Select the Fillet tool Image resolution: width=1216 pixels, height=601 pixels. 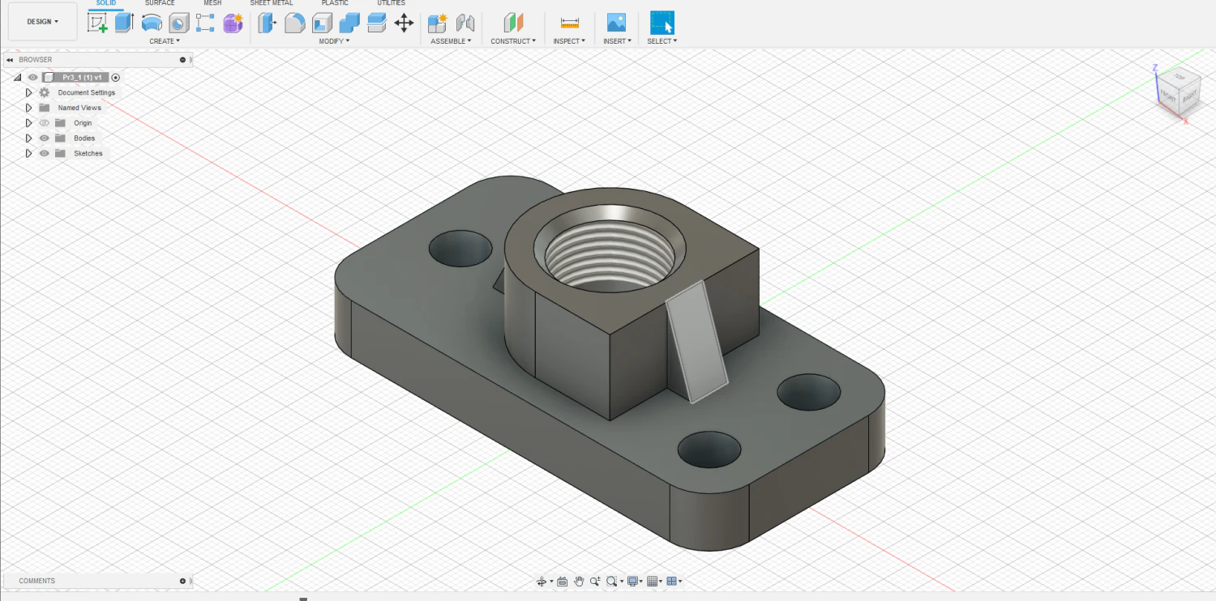tap(295, 23)
